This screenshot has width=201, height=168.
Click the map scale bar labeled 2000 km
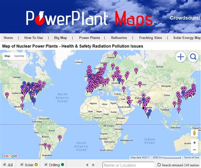pyautogui.click(x=167, y=157)
